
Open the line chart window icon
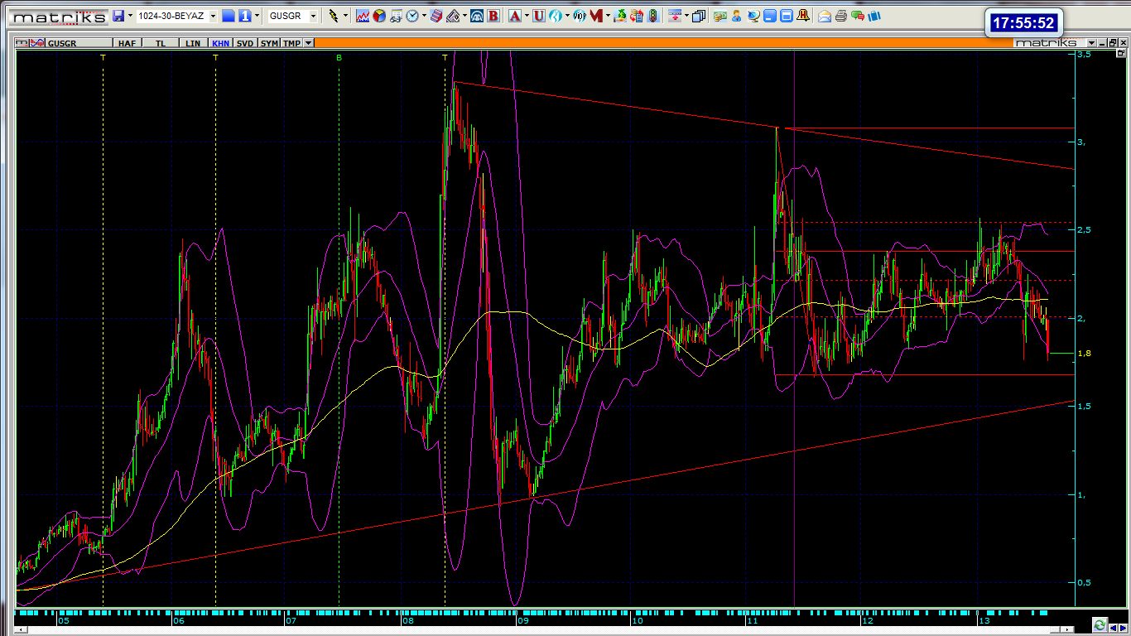coord(363,16)
